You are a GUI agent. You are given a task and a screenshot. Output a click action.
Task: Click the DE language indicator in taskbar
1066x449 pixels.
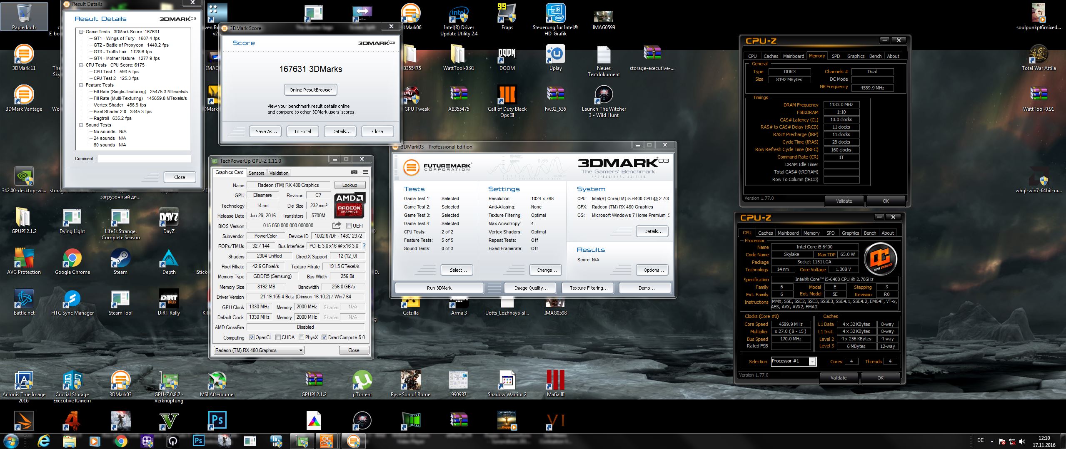[980, 440]
